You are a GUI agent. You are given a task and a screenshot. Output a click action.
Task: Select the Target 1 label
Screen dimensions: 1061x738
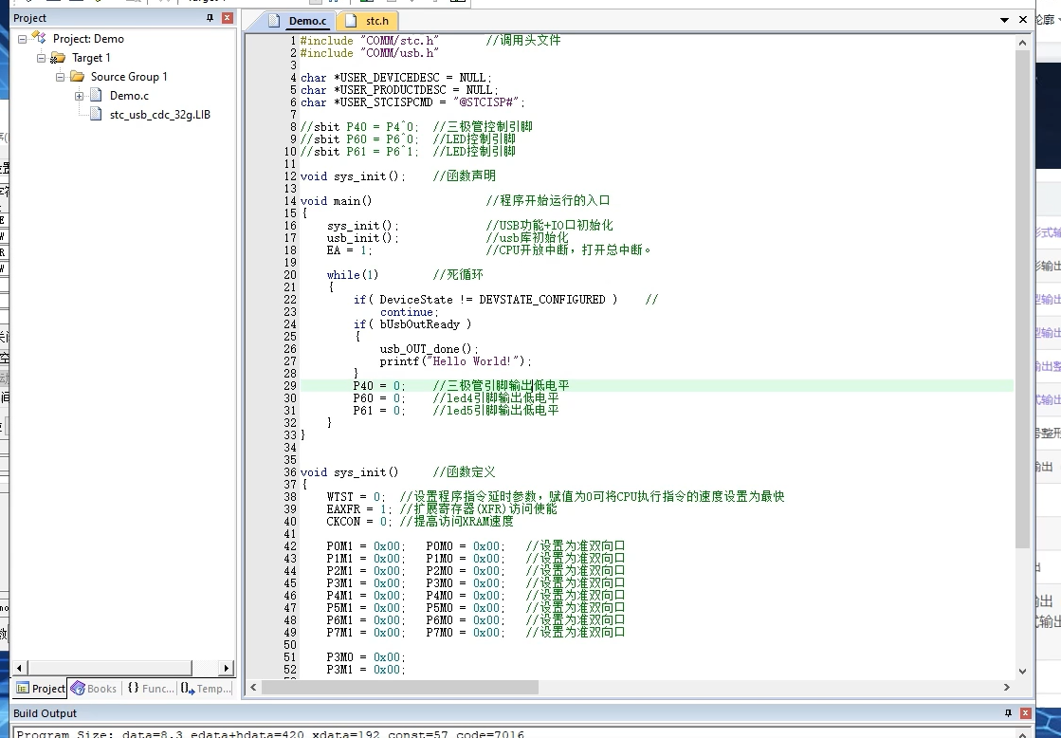tap(91, 58)
